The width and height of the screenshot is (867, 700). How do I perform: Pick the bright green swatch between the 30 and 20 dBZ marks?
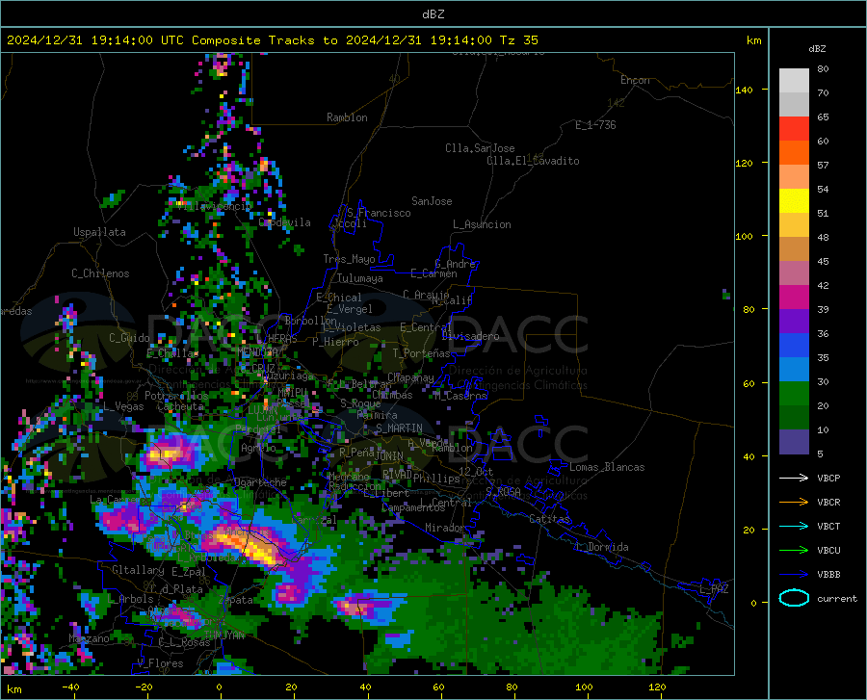(794, 394)
